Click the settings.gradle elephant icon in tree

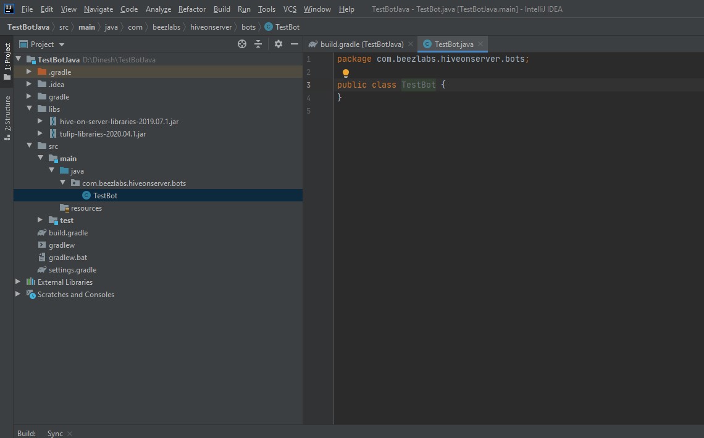(x=42, y=269)
